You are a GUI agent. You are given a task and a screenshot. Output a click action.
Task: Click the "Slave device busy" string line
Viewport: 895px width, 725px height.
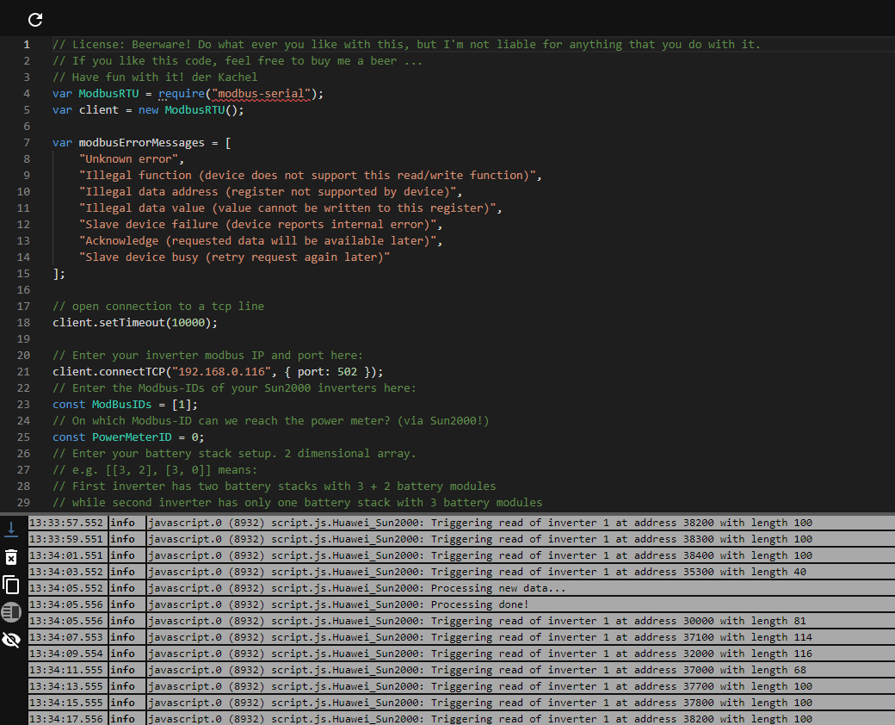[235, 257]
